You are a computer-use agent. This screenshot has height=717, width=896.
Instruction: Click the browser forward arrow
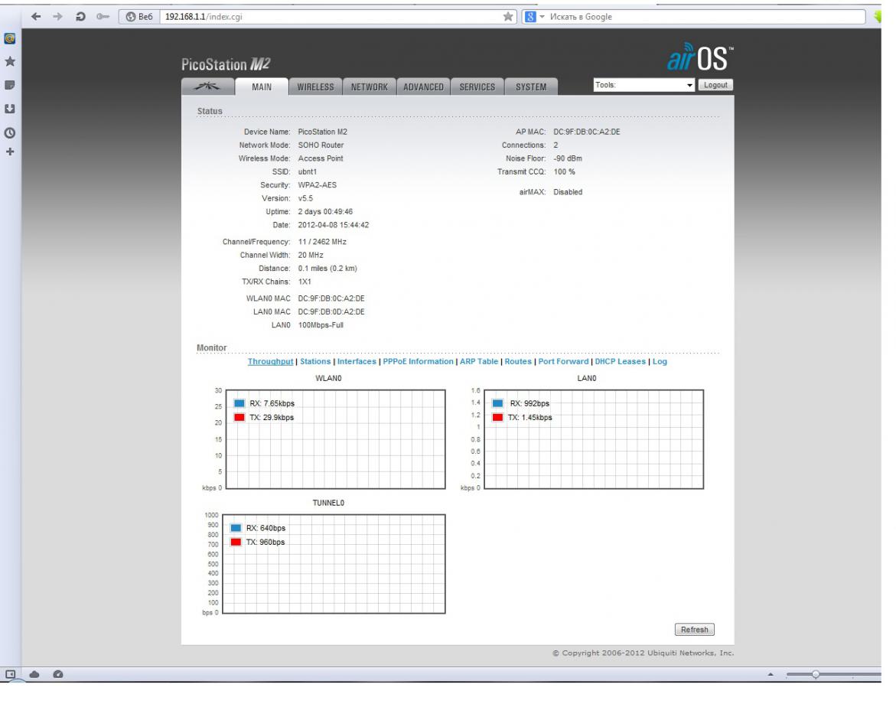pyautogui.click(x=57, y=17)
